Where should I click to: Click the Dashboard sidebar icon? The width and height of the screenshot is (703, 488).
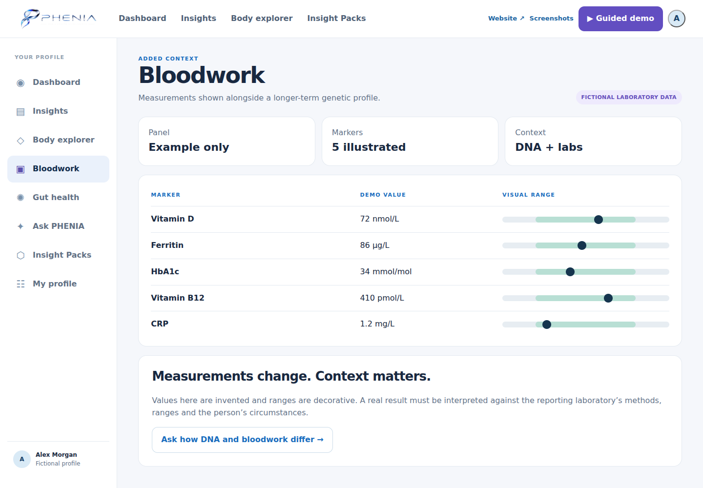(x=21, y=83)
